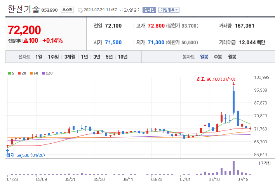275x186 pixels.
Task: Click the trading value 12,044 백만
Action: [x=252, y=42]
